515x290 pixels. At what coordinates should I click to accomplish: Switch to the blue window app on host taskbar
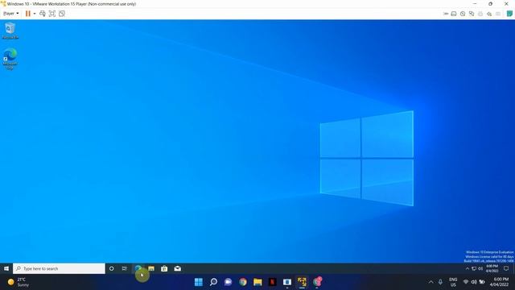pyautogui.click(x=287, y=282)
